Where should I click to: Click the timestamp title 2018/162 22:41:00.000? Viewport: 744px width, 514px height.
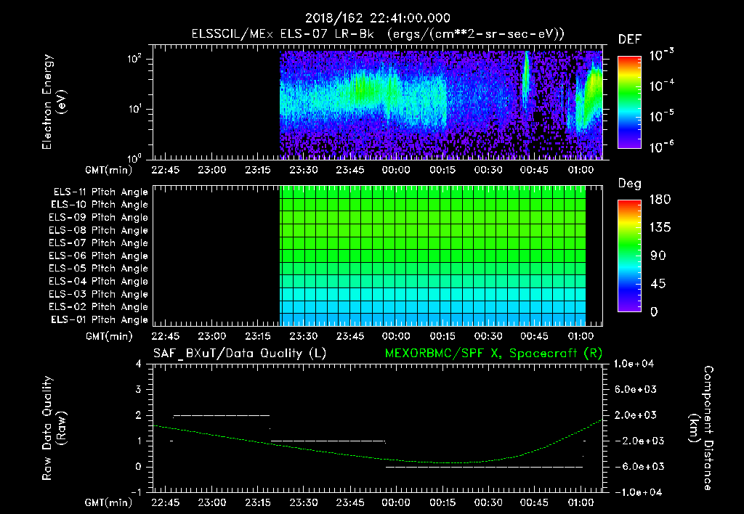[377, 18]
